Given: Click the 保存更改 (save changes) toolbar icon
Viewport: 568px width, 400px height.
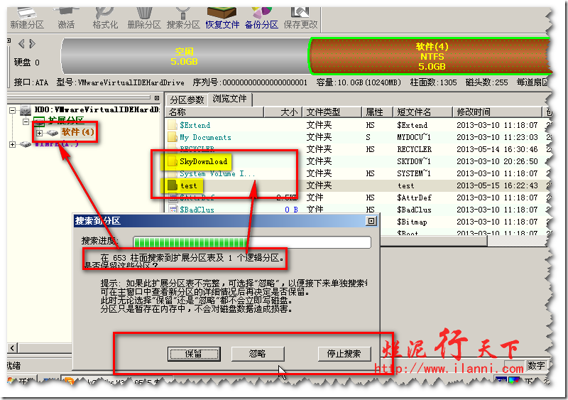Looking at the screenshot, I should pos(300,13).
